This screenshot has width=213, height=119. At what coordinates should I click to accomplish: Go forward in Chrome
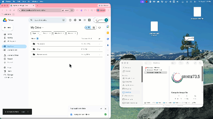click(x=6, y=10)
